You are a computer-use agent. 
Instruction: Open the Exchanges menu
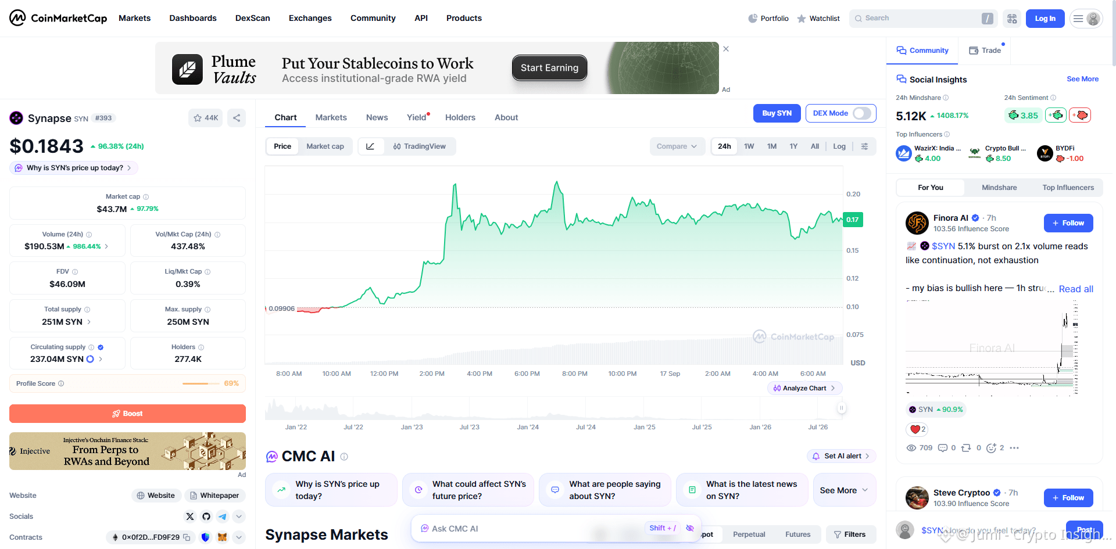point(310,18)
